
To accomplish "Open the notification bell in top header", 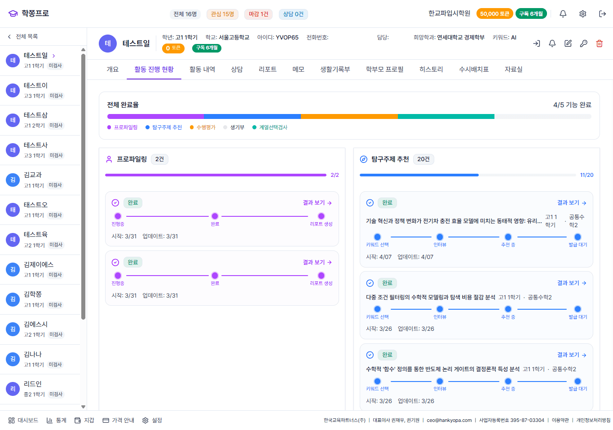I will click(x=563, y=14).
